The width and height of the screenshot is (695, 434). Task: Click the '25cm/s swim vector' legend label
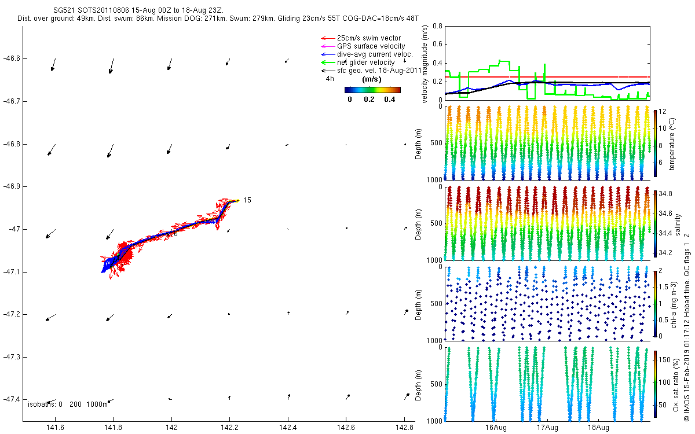369,38
